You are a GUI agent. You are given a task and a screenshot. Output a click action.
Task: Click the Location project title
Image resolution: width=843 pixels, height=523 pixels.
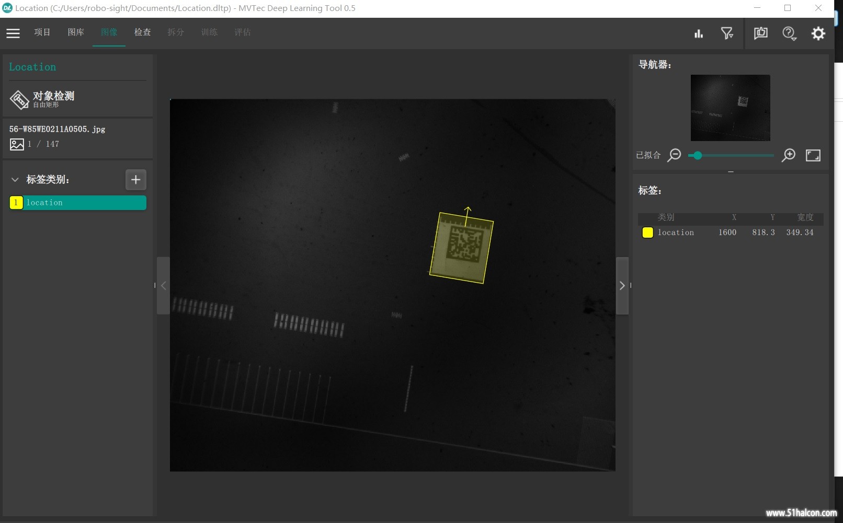tap(32, 67)
